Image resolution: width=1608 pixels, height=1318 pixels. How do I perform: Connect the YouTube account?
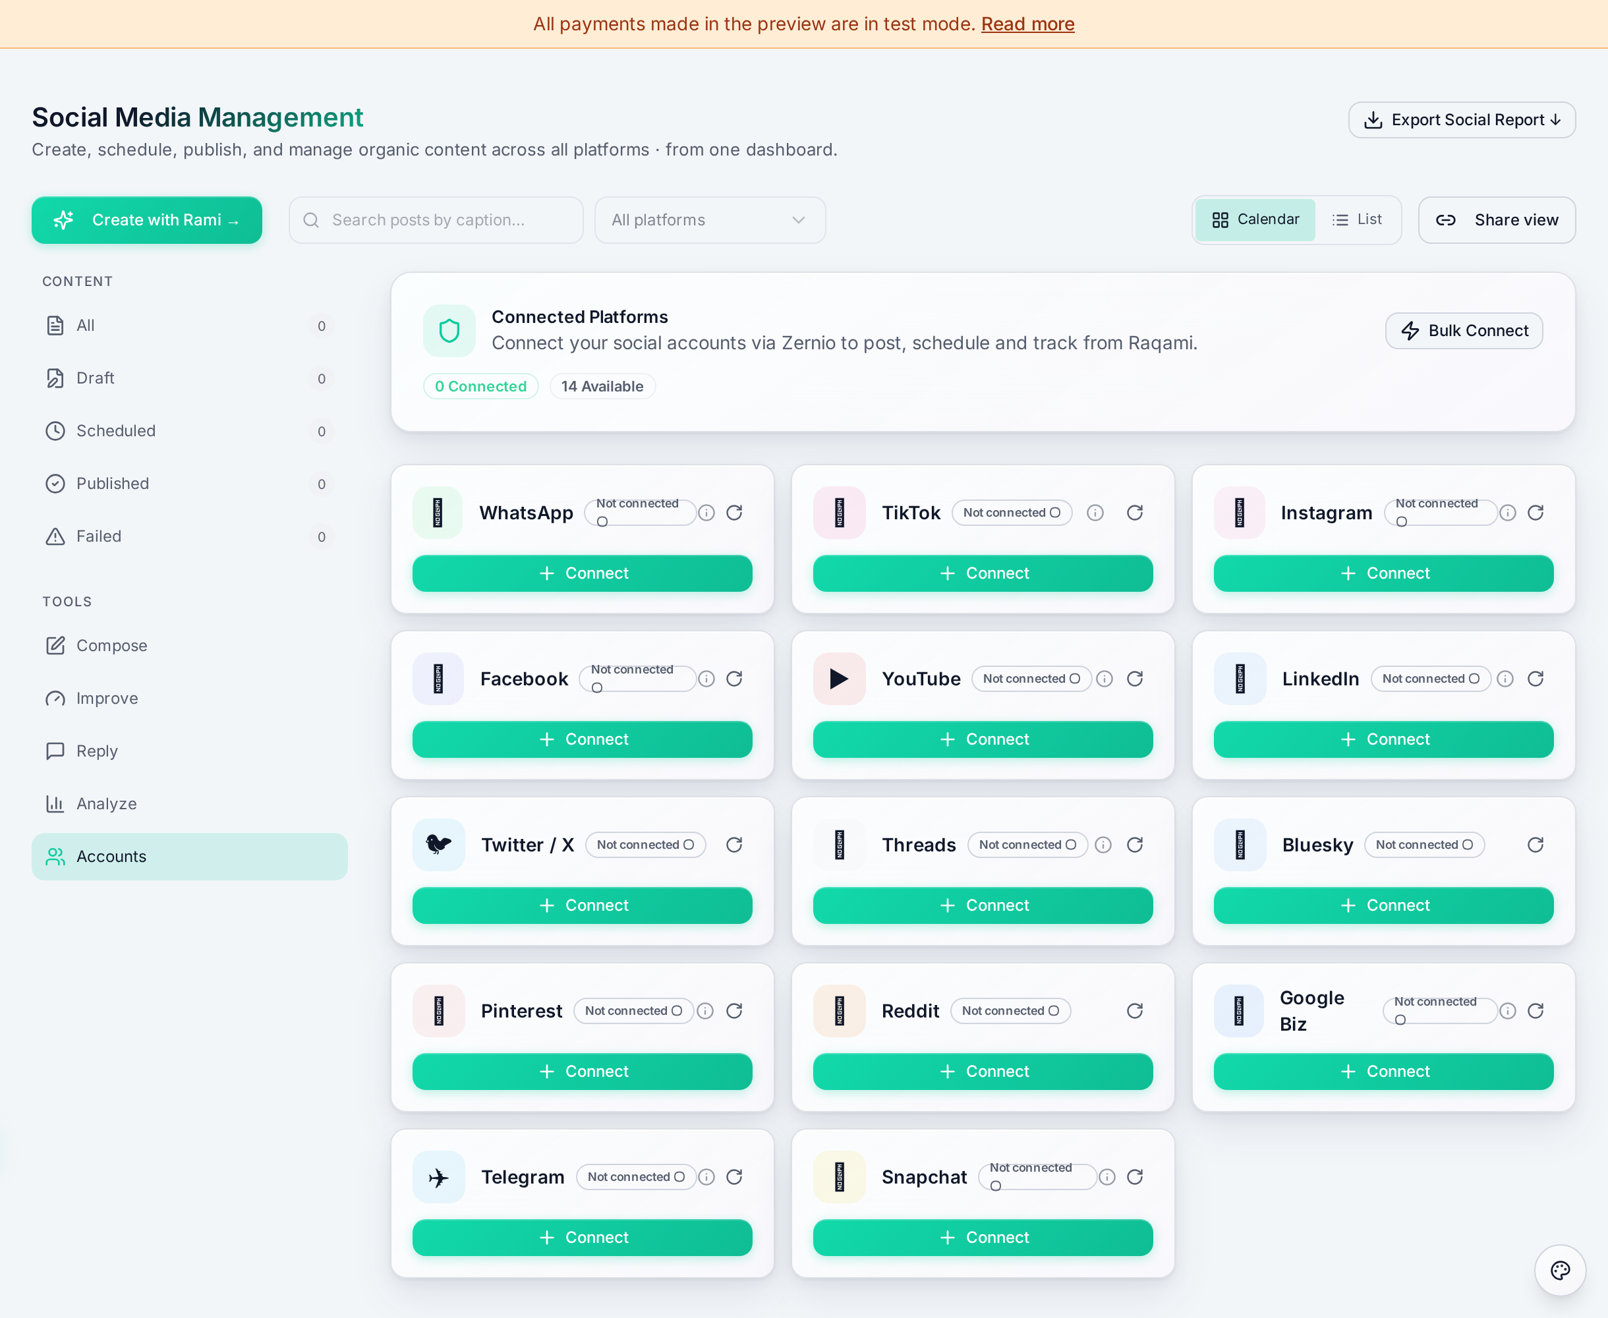pos(983,739)
